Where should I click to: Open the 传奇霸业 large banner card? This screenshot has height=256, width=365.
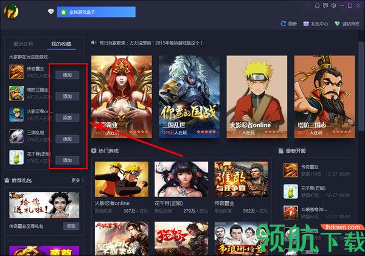[122, 97]
